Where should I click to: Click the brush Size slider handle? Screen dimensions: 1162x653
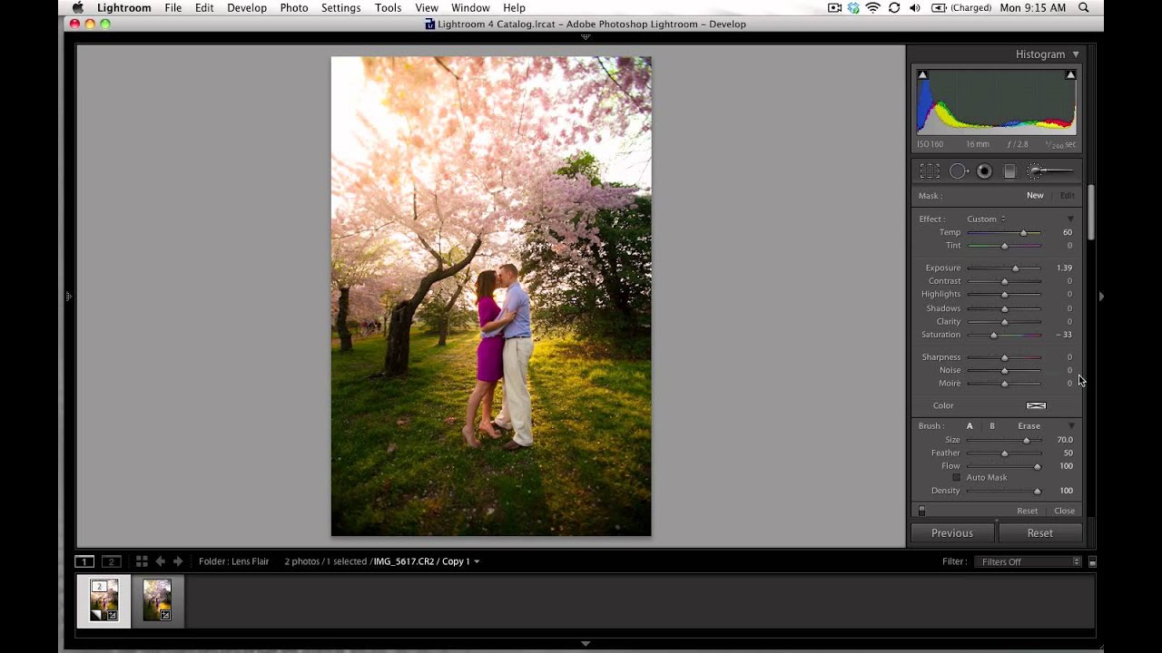click(1027, 441)
